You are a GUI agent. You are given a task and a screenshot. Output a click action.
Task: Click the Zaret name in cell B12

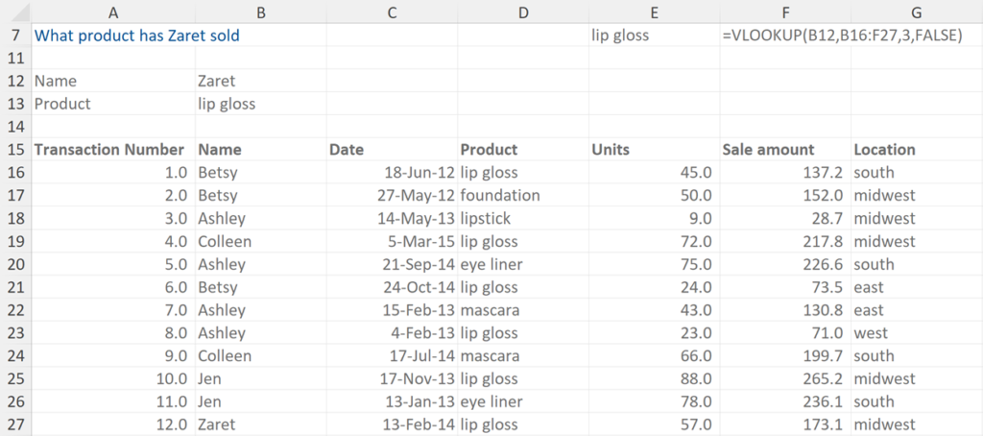217,82
